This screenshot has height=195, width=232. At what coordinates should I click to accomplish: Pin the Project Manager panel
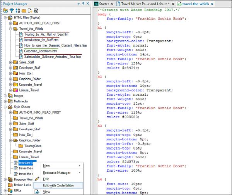pos(83,3)
